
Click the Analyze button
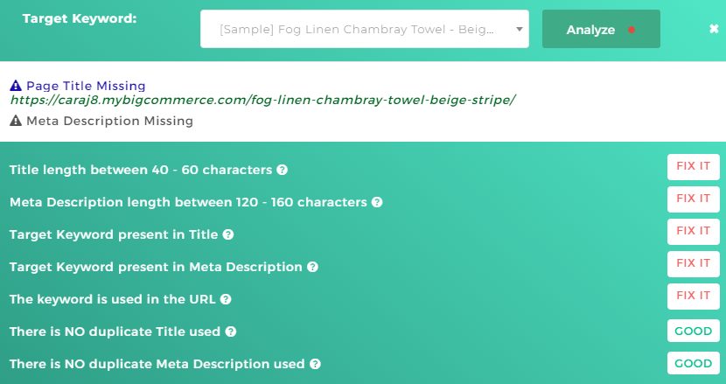pos(601,29)
